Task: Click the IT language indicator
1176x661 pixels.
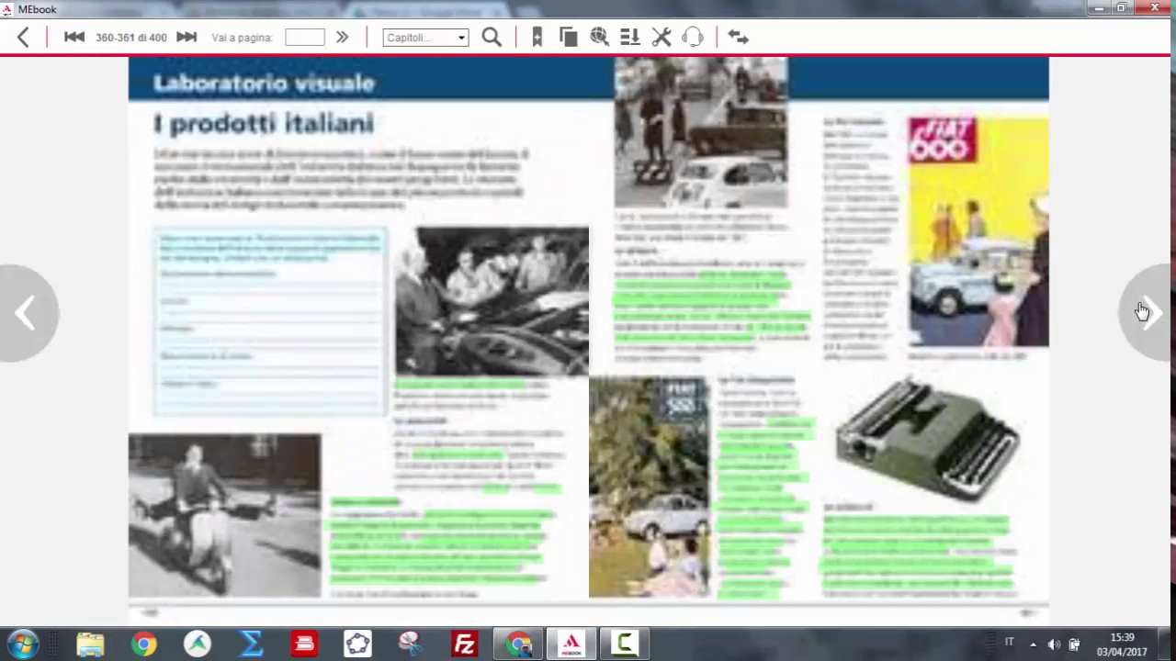Action: point(1009,642)
